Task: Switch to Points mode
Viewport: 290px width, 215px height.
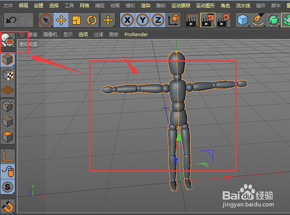Action: pyautogui.click(x=8, y=106)
